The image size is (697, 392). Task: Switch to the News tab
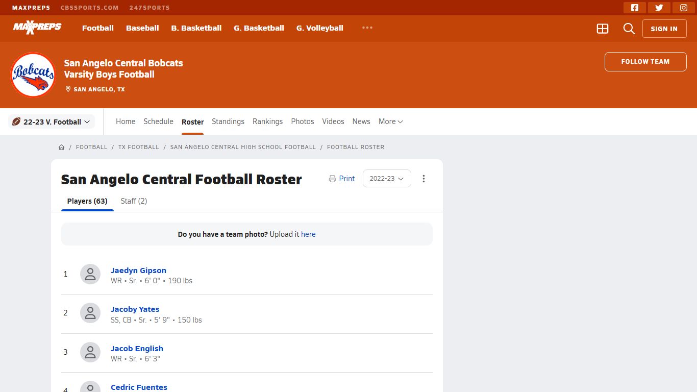361,121
